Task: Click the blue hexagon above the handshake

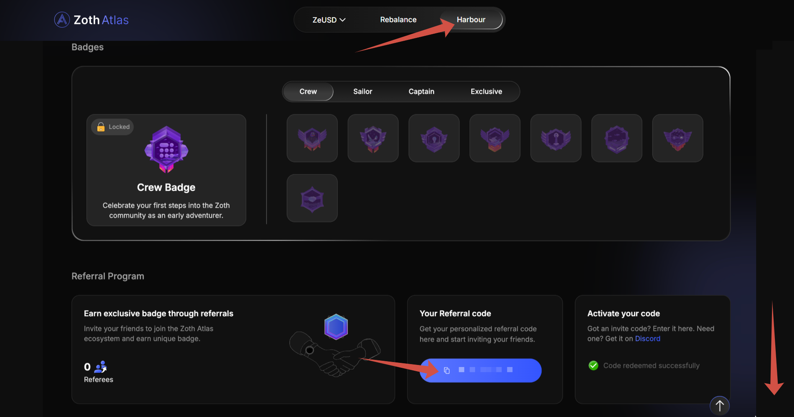Action: 336,327
